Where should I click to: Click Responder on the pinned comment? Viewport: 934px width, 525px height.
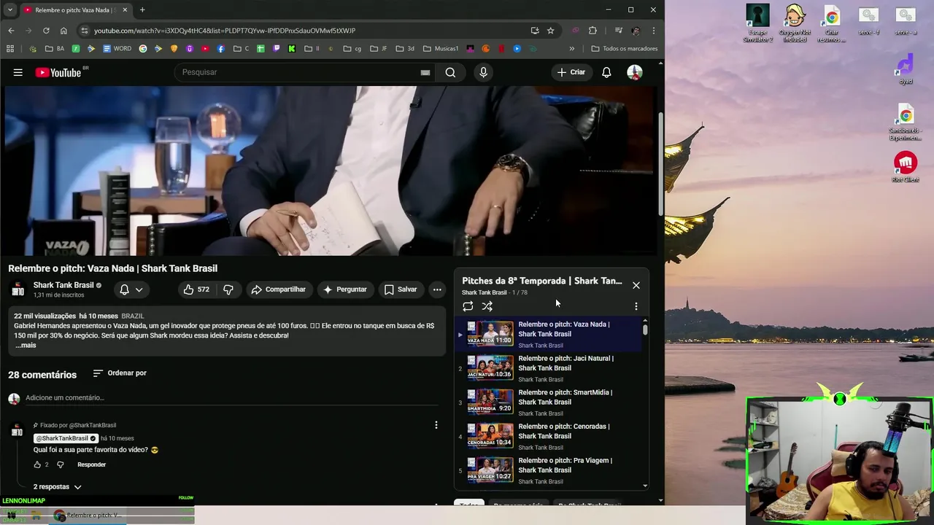(92, 464)
